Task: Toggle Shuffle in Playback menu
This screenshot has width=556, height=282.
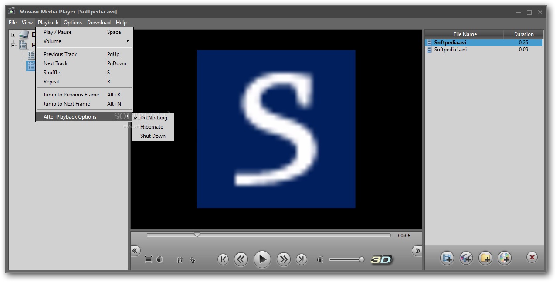Action: tap(85, 73)
